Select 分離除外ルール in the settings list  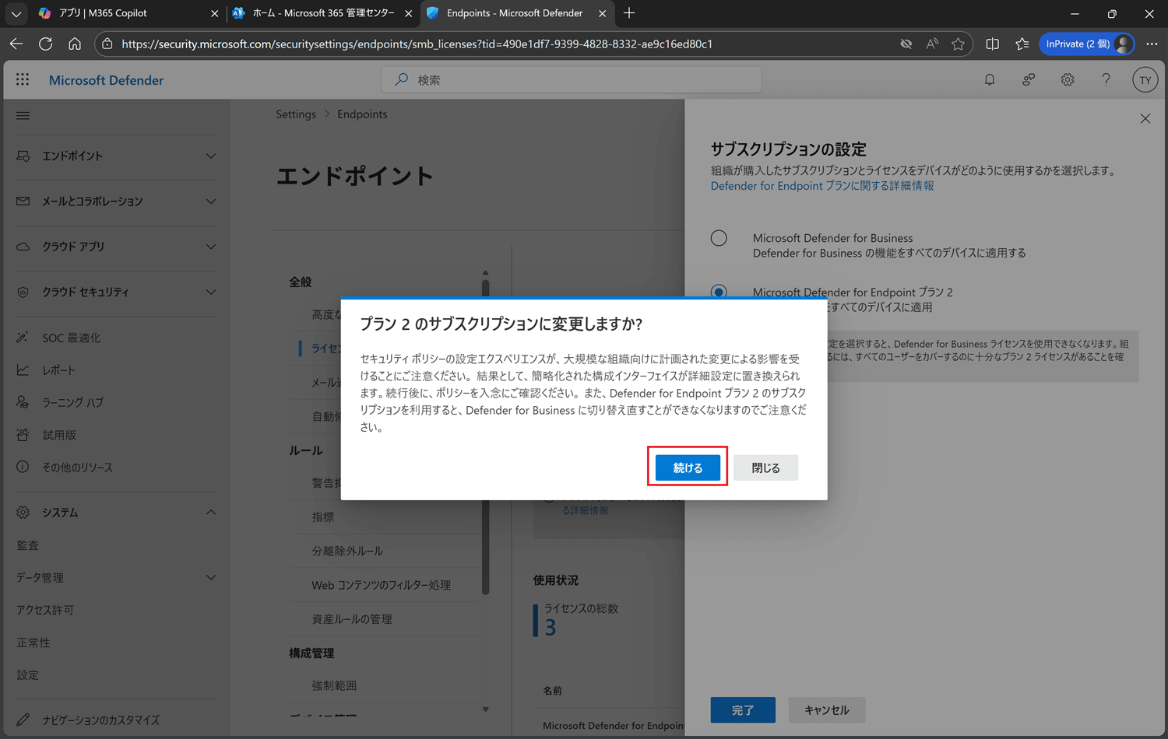click(x=347, y=552)
